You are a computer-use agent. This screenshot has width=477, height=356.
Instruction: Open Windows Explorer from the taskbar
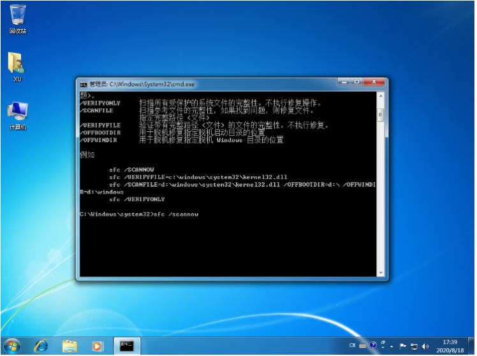70,346
